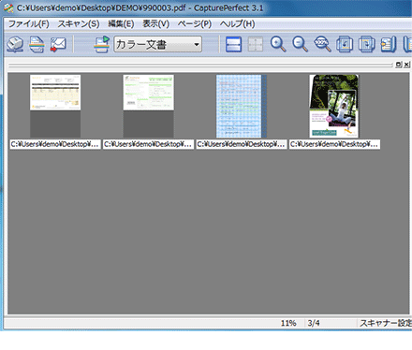Select the yoga flyer fourth page thumbnail
The width and height of the screenshot is (412, 350).
click(x=334, y=106)
